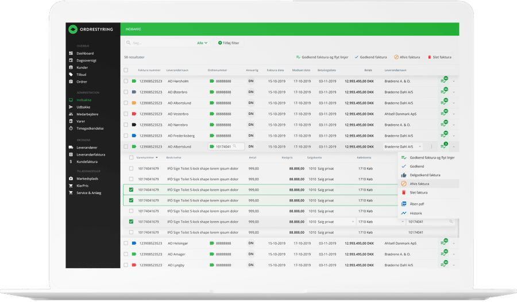
Task: Open the Alle filter dropdown
Action: (202, 43)
